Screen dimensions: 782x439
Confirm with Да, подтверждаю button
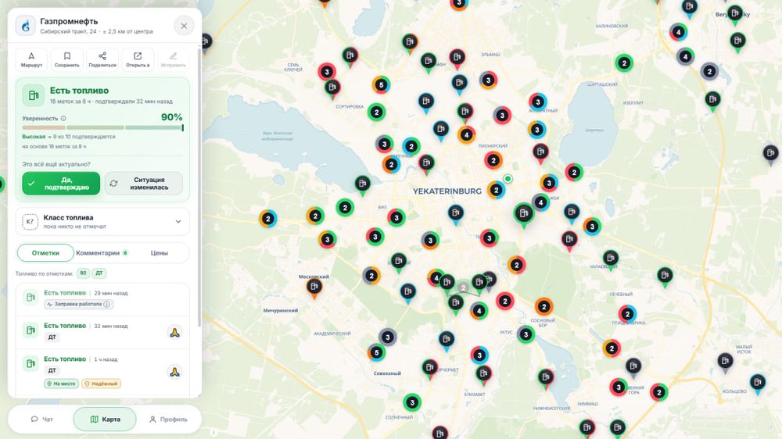point(61,184)
